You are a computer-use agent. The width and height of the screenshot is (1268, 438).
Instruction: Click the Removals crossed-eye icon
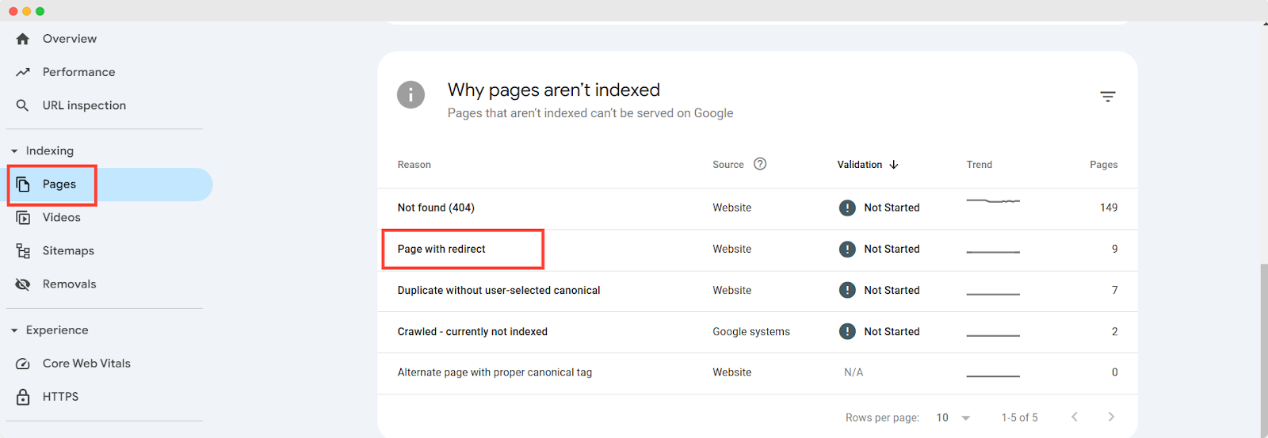pyautogui.click(x=23, y=284)
